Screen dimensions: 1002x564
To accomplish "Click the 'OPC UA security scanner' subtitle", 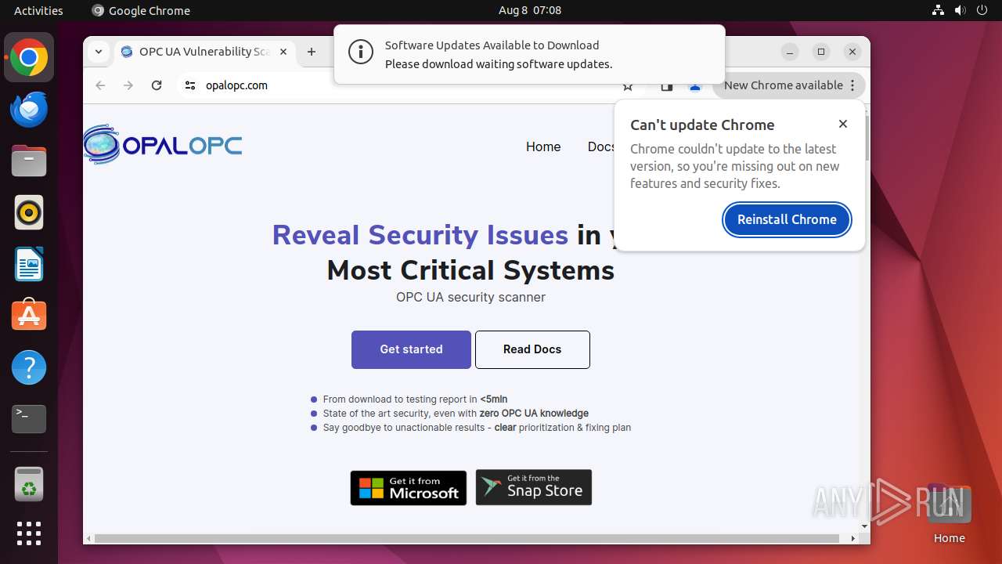I will (470, 297).
